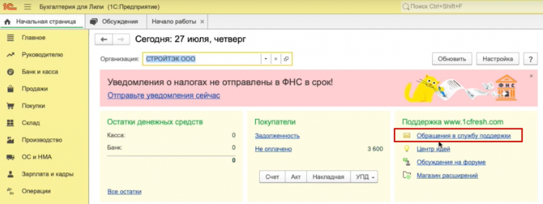Open the Задолженность link
This screenshot has height=204, width=543.
pos(277,136)
